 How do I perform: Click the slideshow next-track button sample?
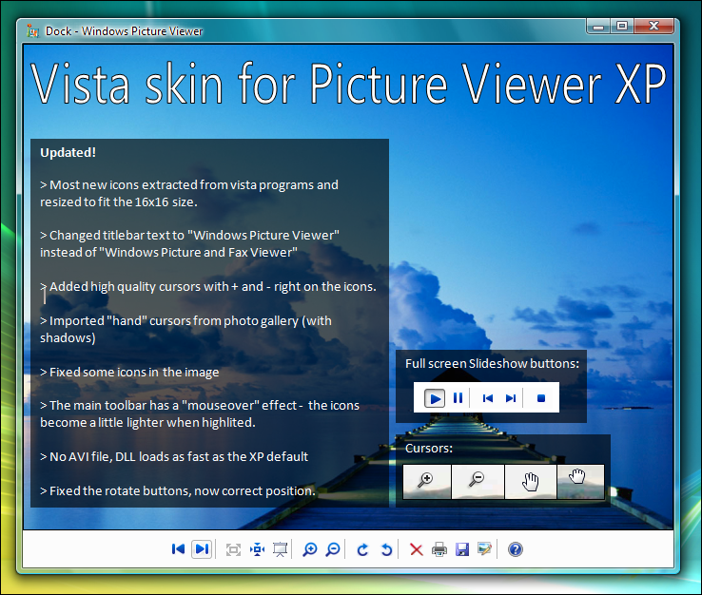click(511, 398)
